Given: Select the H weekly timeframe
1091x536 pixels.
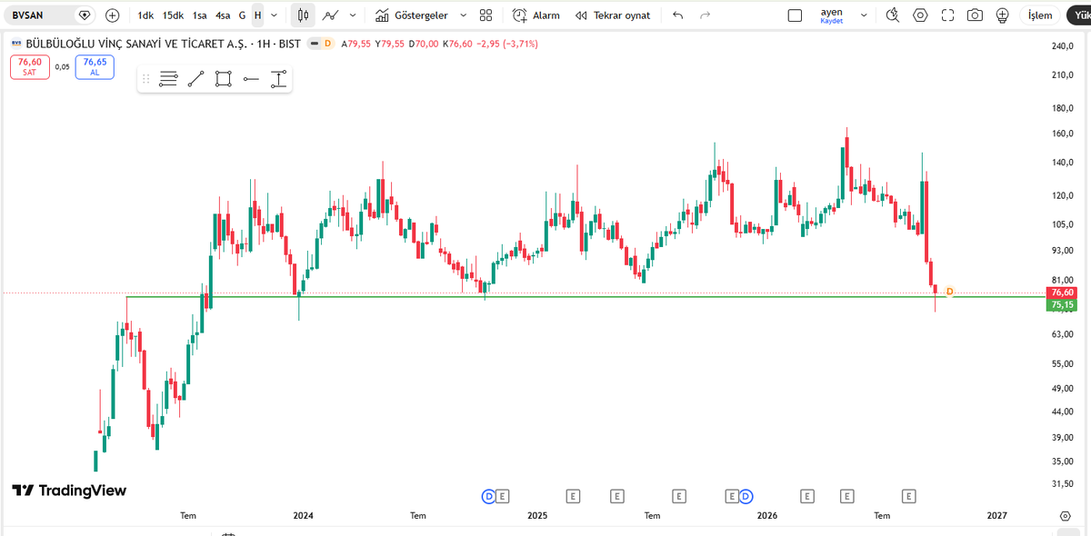Looking at the screenshot, I should point(258,15).
